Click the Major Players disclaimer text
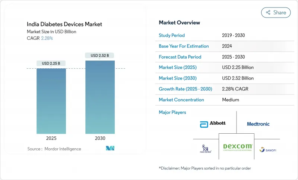Screen dimensions: 298x180 pyautogui.click(x=205, y=168)
